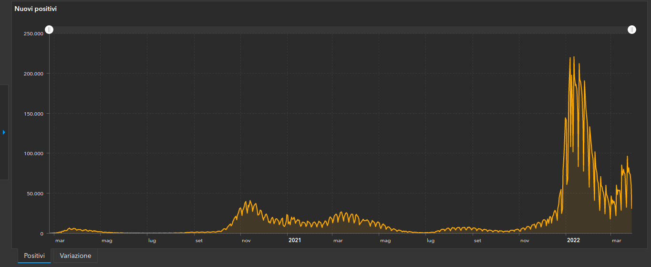Click the Nuovi positivi chart title
This screenshot has width=651, height=267.
click(x=36, y=9)
